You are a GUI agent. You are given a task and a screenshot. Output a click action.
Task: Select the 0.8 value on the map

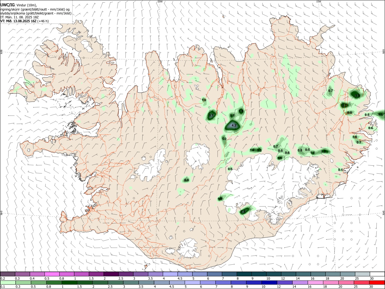coord(300,150)
